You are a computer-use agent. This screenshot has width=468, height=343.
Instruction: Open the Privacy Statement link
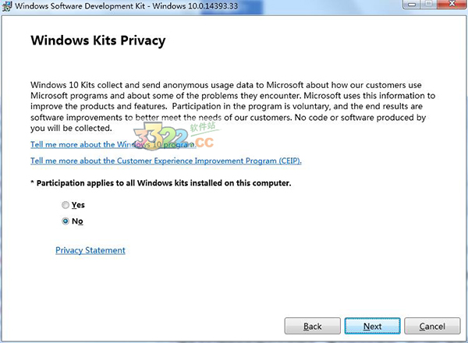90,250
